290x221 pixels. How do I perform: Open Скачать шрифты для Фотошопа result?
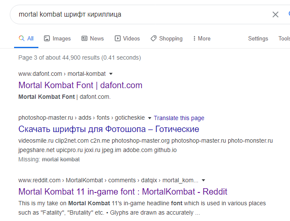[109, 129]
